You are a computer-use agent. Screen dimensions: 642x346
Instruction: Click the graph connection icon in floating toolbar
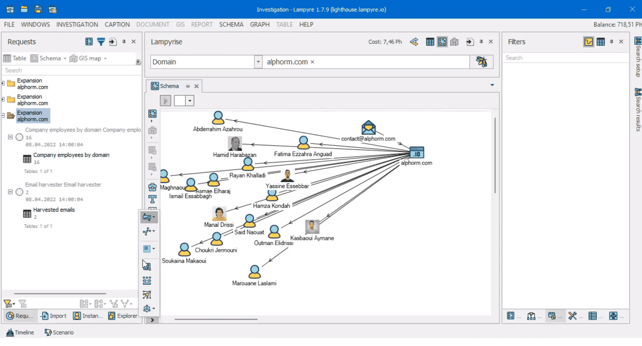pos(147,295)
